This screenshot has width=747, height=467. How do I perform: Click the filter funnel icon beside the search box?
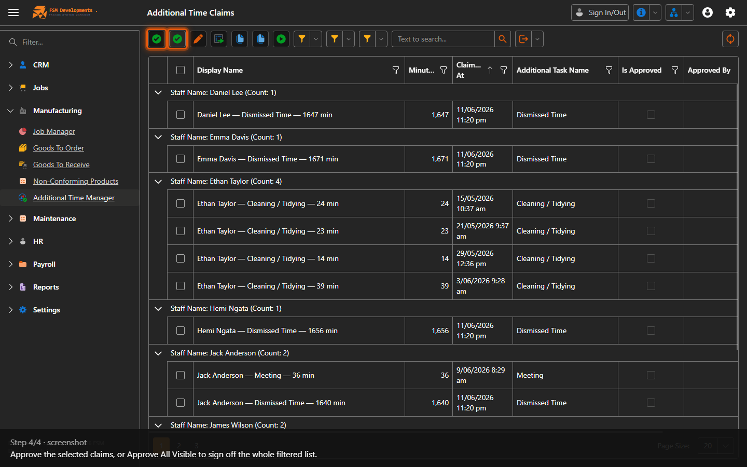[367, 39]
